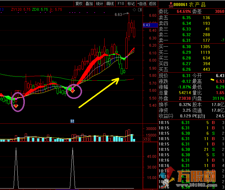Select the 卖一 6.31 order row
The width and height of the screenshot is (225, 190).
[191, 40]
